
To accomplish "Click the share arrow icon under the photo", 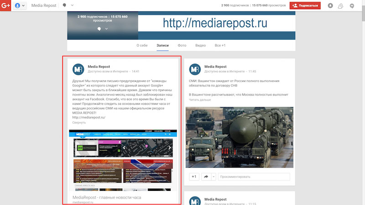I will [206, 177].
